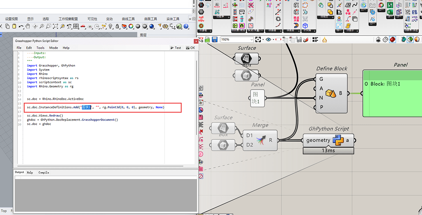This screenshot has width=422, height=215.
Task: Expand the Rhino toolbar tabs overflow chevron
Action: 190,19
